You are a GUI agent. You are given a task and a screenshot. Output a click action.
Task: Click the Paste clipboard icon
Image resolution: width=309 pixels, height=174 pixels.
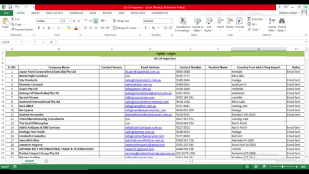pyautogui.click(x=5, y=21)
